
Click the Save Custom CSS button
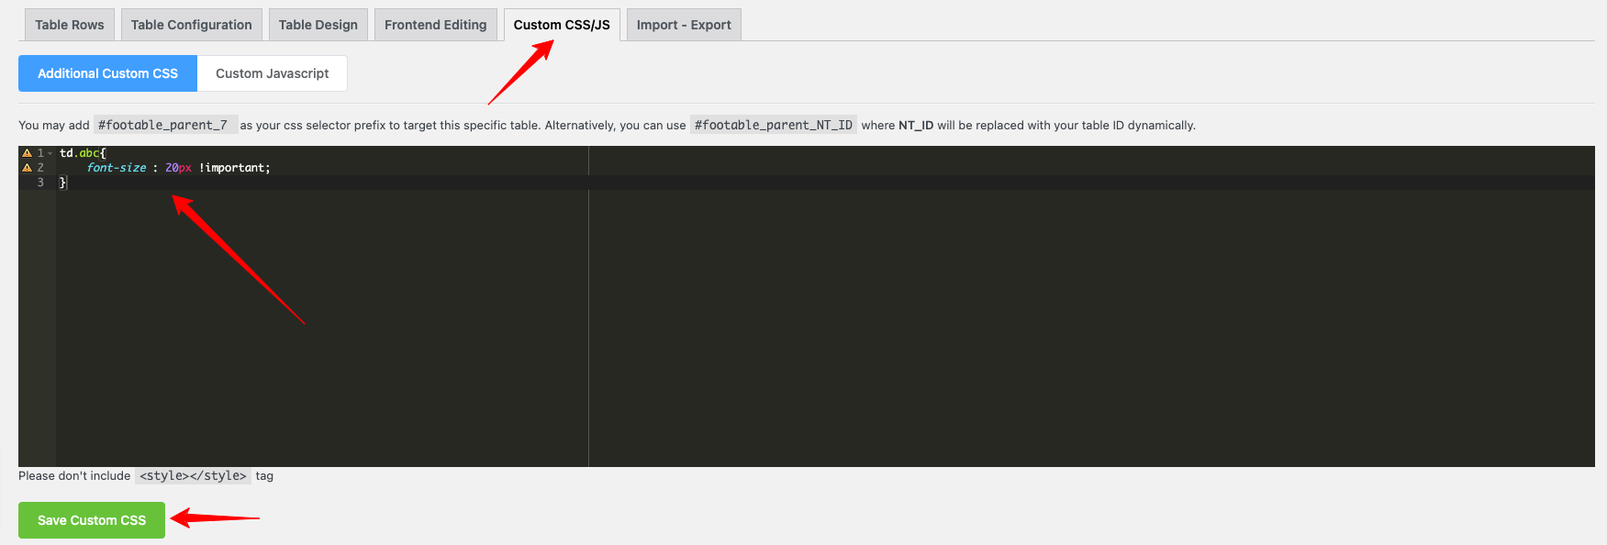(92, 520)
